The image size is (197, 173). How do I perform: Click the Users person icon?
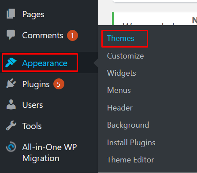[x=11, y=104]
